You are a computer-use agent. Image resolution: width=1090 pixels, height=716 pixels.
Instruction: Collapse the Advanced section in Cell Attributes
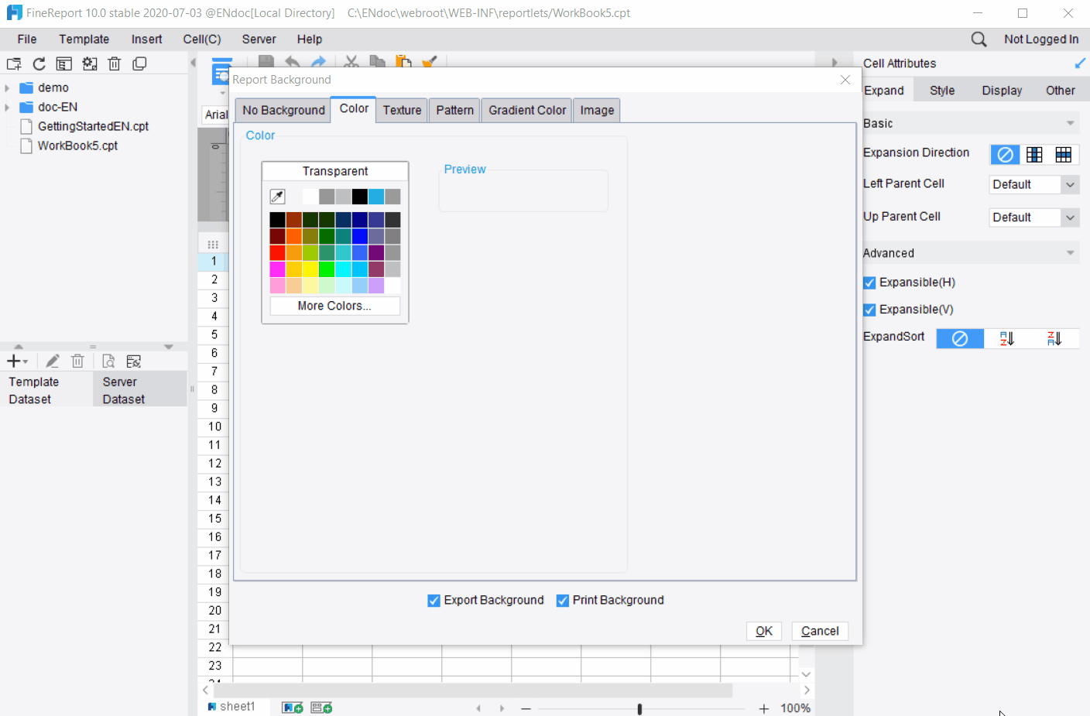1071,252
